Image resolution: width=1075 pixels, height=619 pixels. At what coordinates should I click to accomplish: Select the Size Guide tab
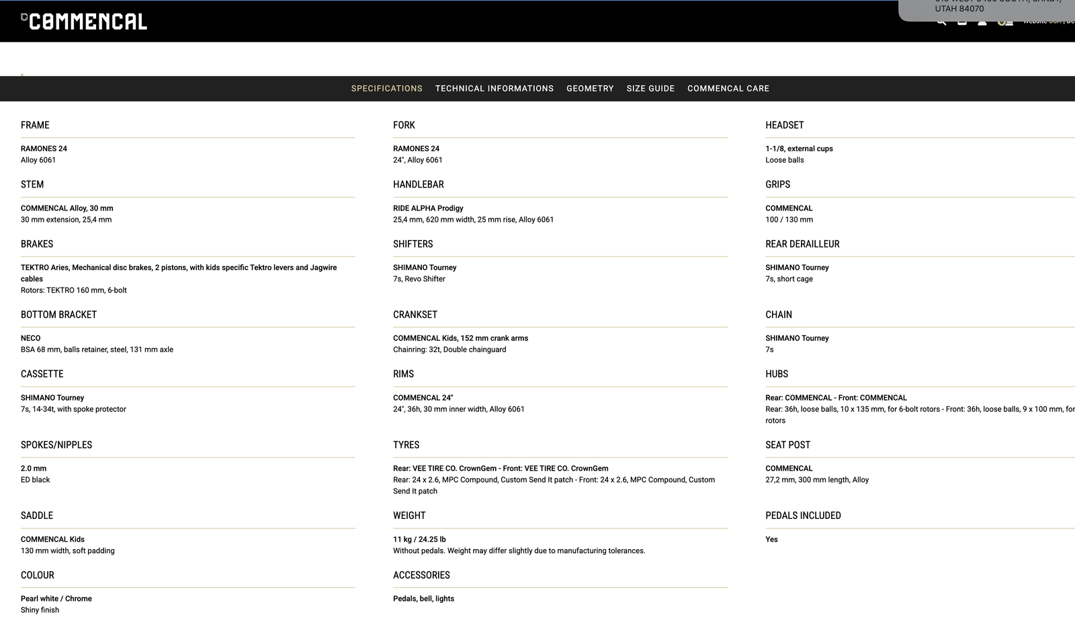point(650,89)
